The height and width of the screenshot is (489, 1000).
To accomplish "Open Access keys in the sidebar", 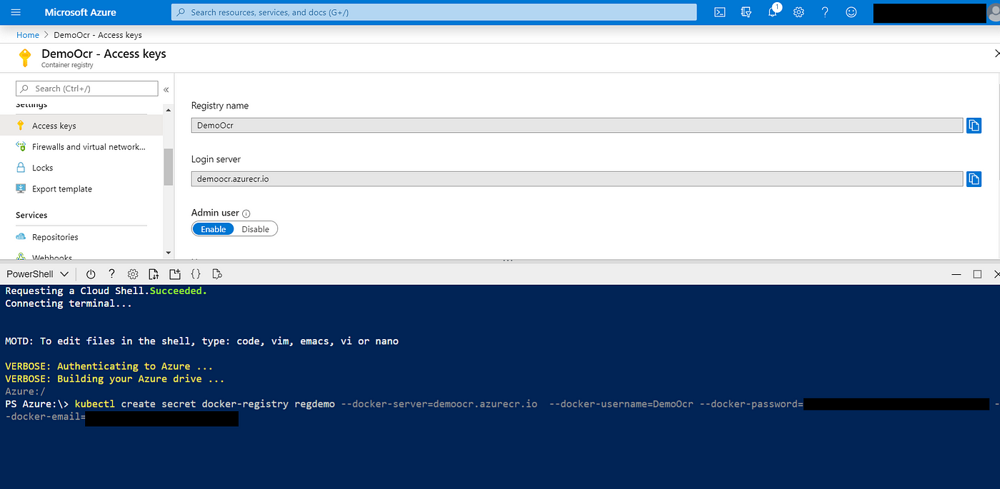I will click(81, 126).
